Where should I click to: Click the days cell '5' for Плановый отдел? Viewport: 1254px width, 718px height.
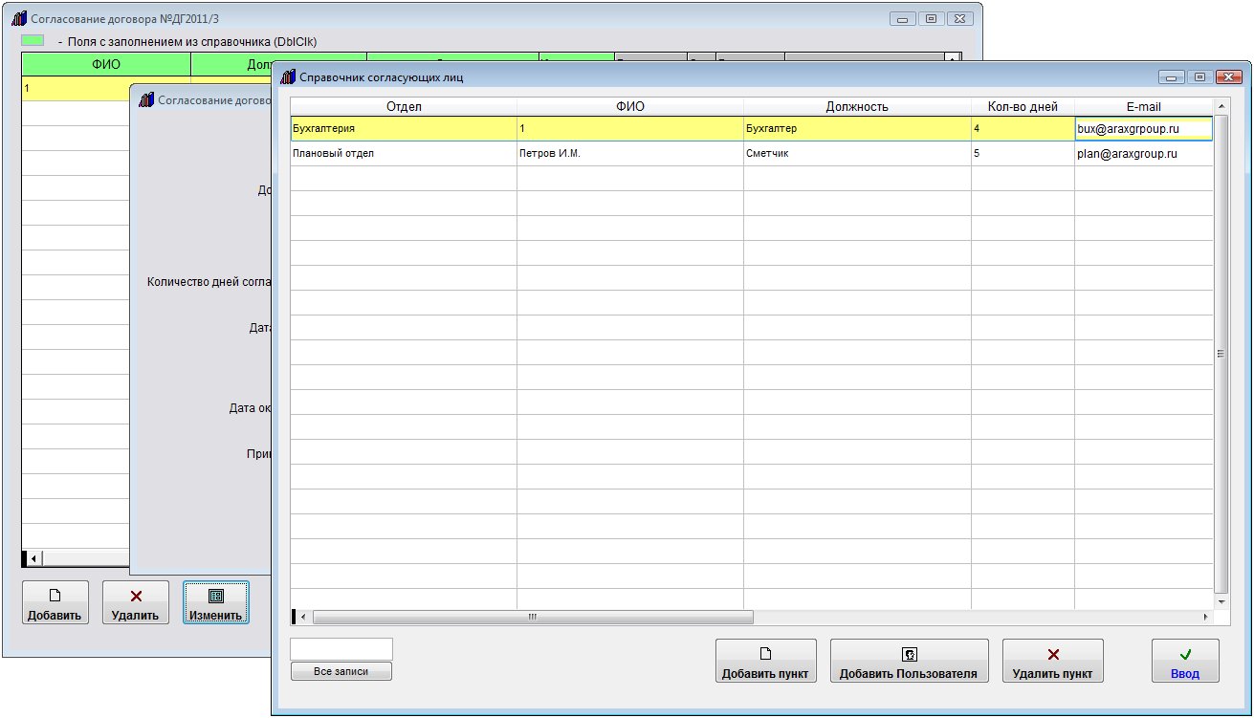[x=1023, y=153]
